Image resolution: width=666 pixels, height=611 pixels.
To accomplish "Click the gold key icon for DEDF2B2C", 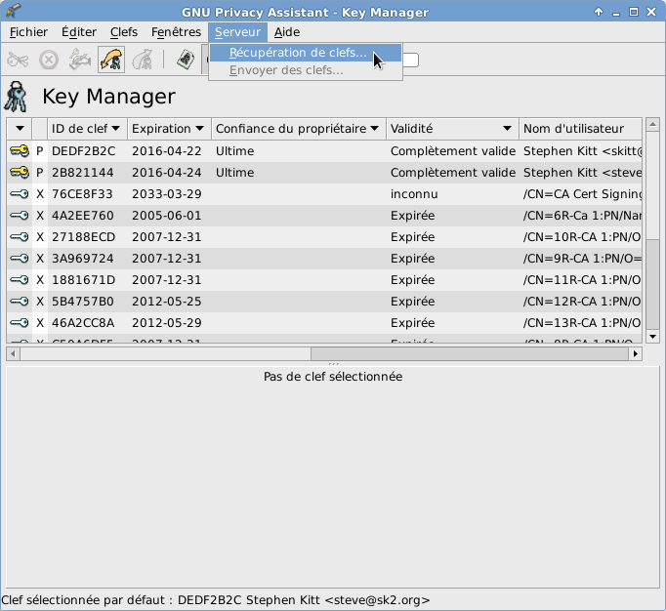I will [19, 151].
